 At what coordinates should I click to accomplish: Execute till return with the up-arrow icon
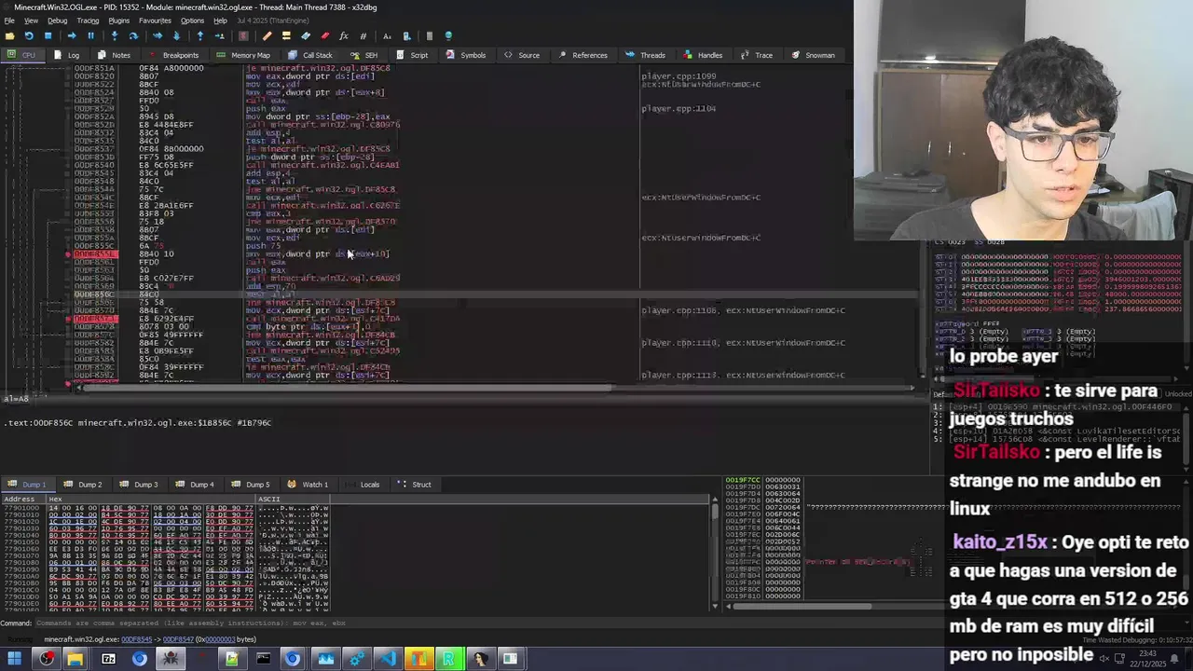[x=199, y=35]
